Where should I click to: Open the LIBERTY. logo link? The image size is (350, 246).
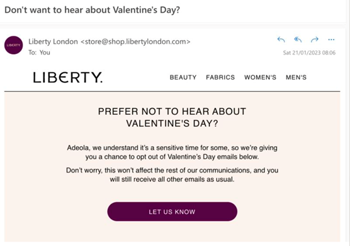[x=68, y=77]
